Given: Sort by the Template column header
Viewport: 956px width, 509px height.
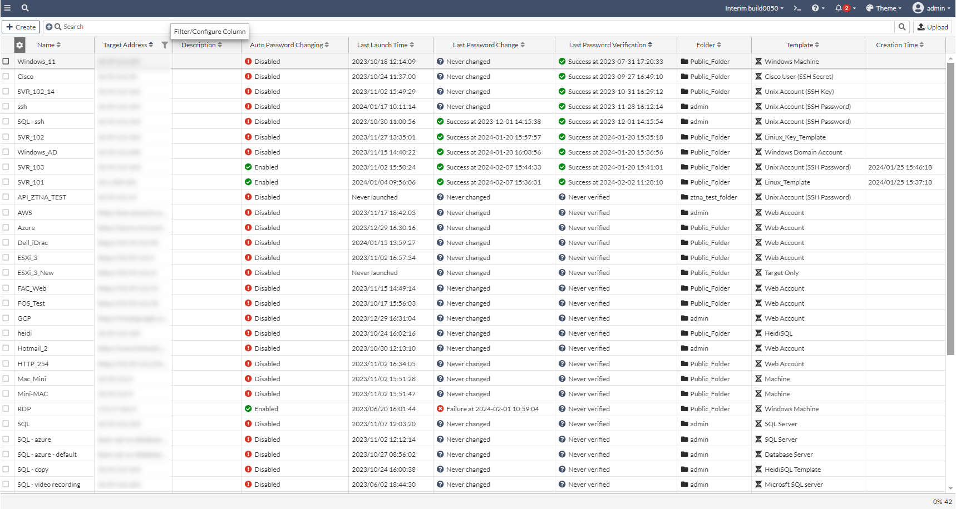Looking at the screenshot, I should [x=802, y=45].
